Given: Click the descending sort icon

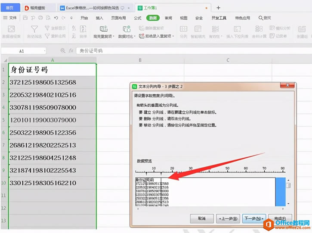Looking at the screenshot, I should pyautogui.click(x=74, y=36).
